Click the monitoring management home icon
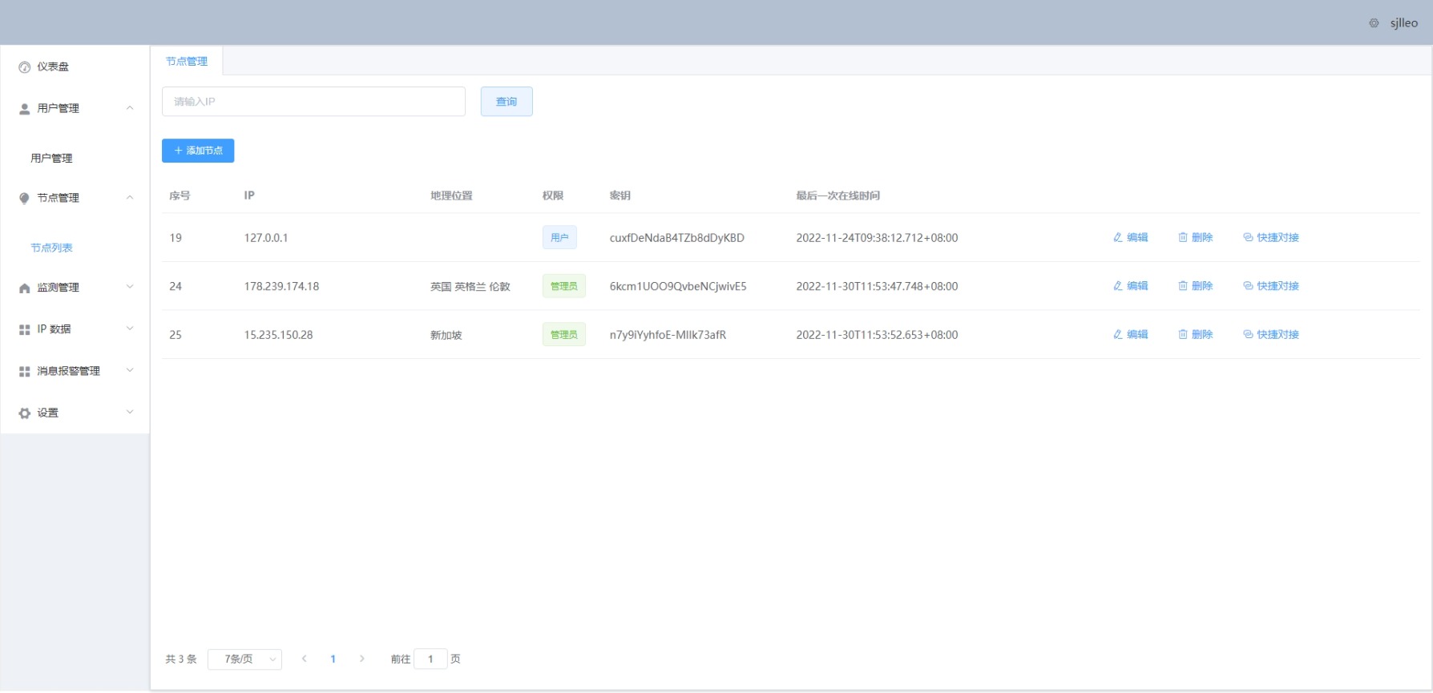The height and width of the screenshot is (693, 1433). point(25,288)
